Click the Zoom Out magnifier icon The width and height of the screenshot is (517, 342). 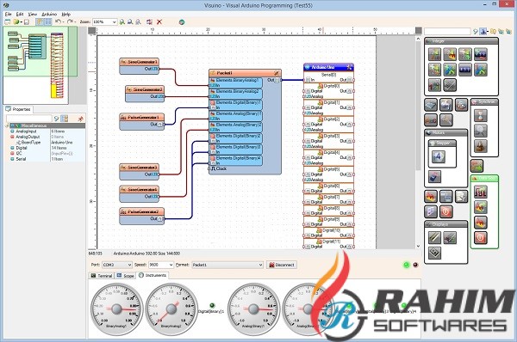(x=130, y=22)
